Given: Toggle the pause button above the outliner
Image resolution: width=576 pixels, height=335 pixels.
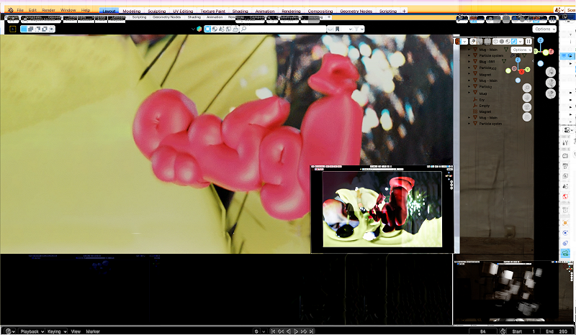Looking at the screenshot, I should pos(528,42).
